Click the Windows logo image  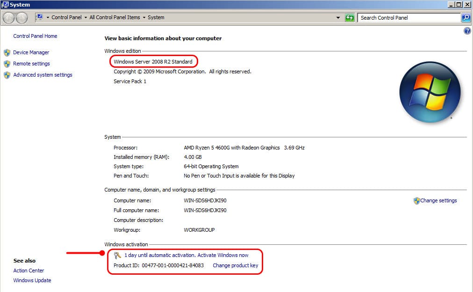pyautogui.click(x=430, y=93)
